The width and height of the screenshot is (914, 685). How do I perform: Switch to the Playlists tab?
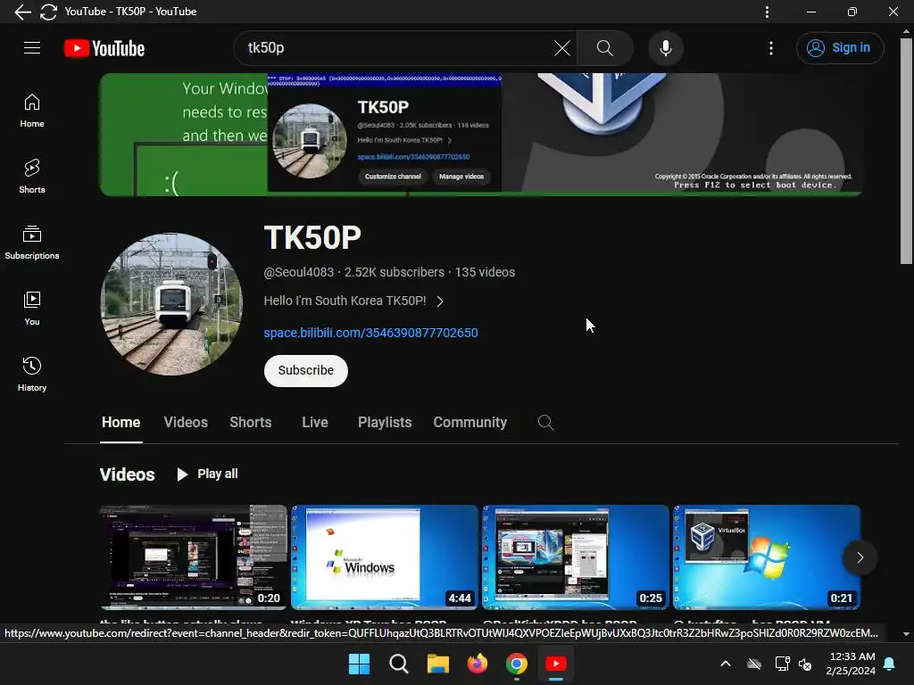pos(385,422)
